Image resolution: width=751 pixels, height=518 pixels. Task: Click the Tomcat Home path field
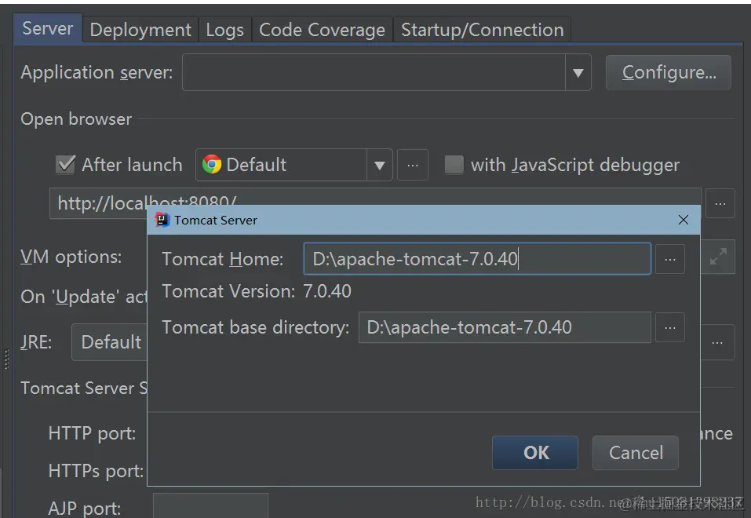tap(477, 259)
